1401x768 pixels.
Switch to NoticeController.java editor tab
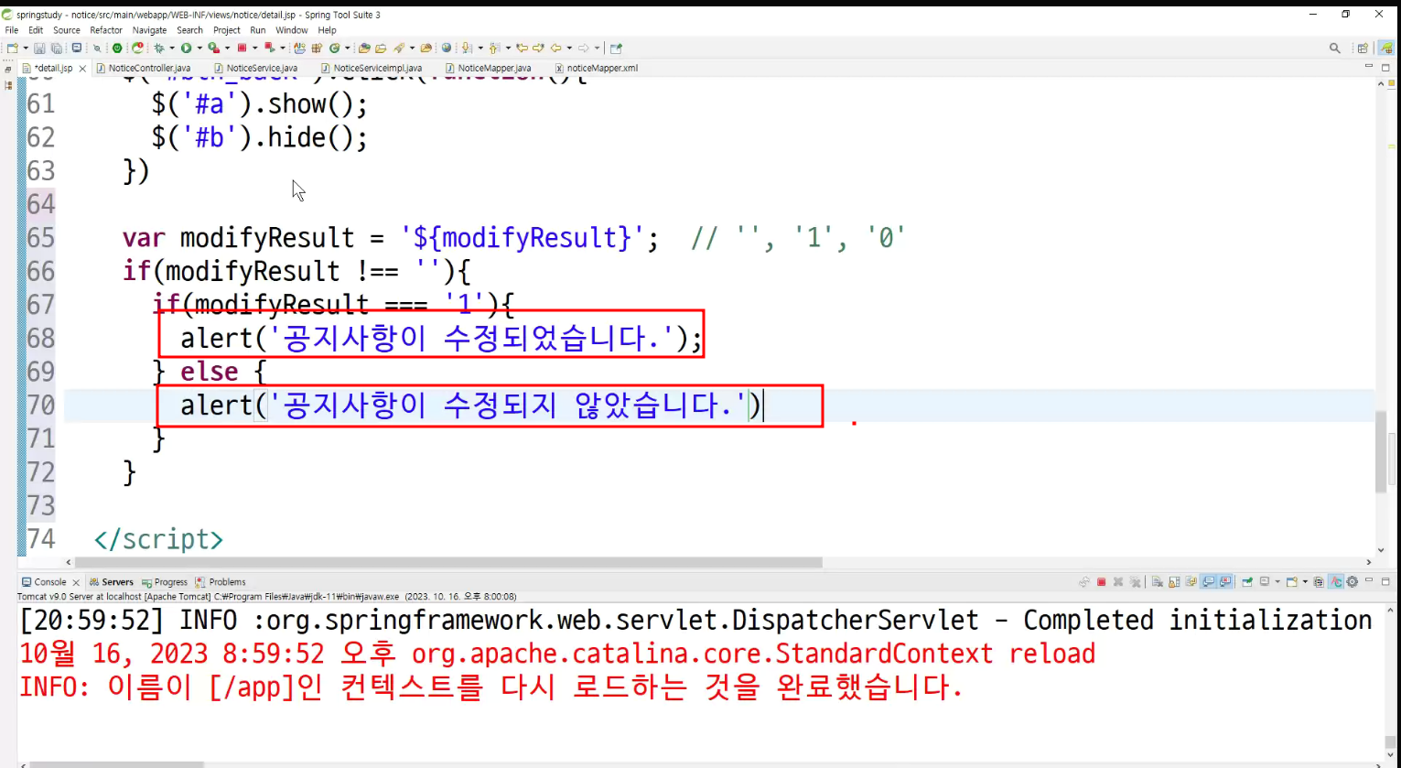[144, 69]
